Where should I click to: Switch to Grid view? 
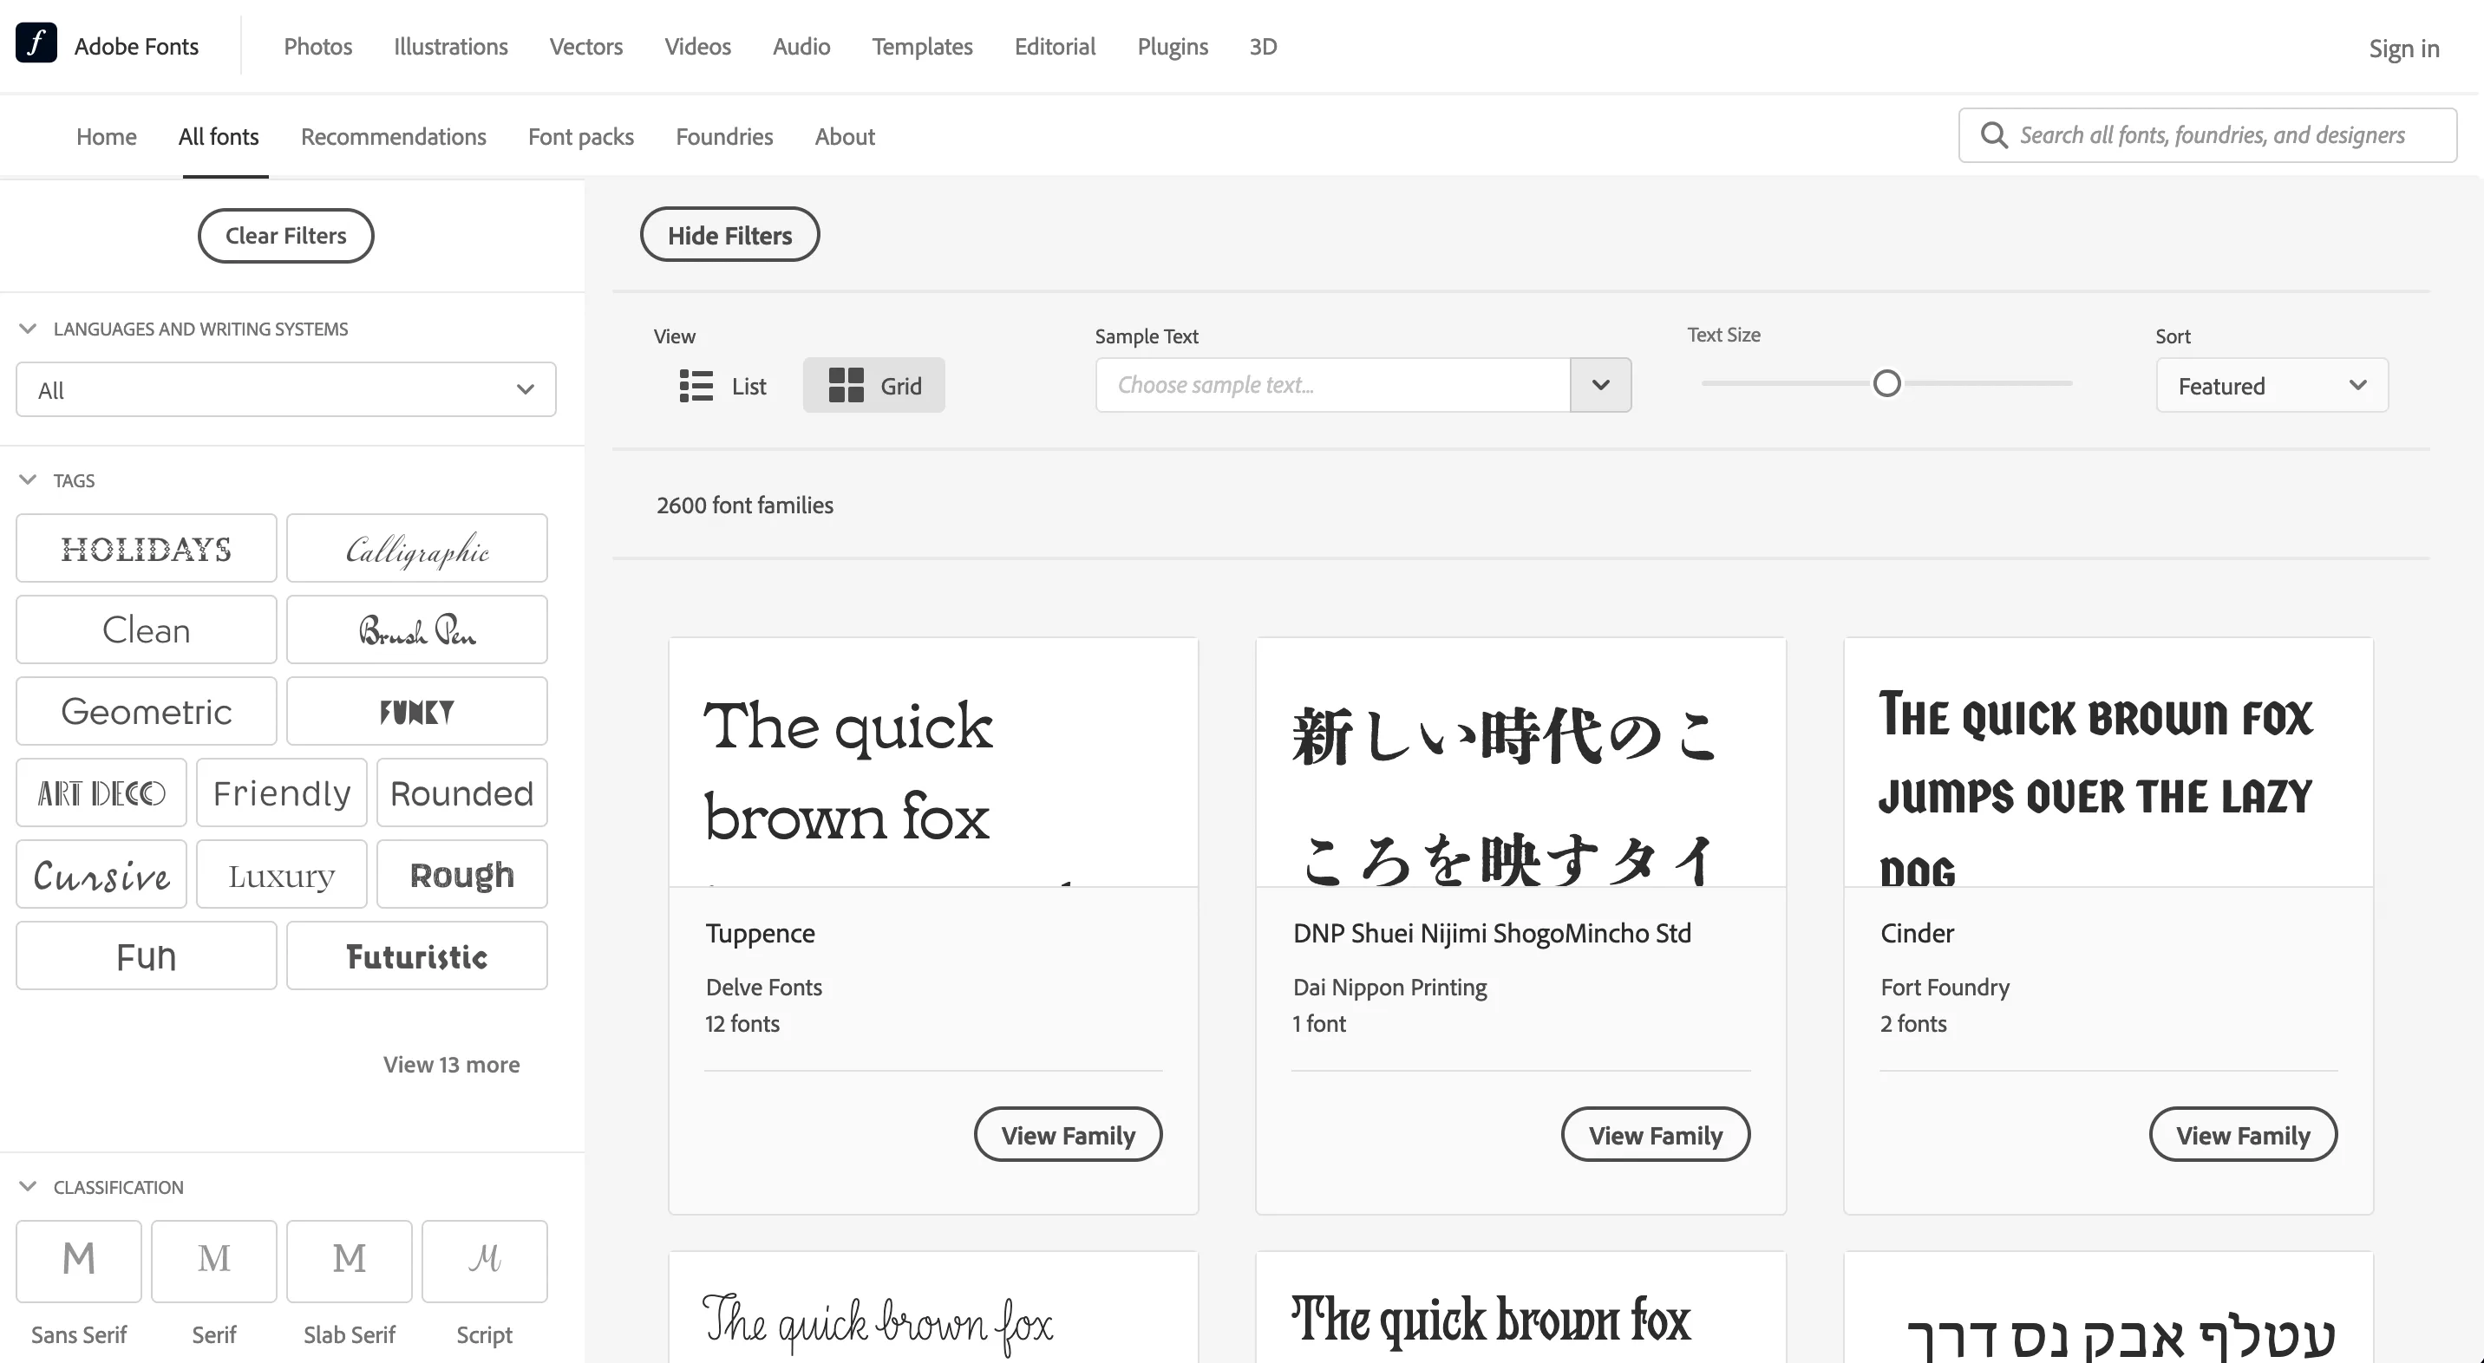(x=873, y=386)
